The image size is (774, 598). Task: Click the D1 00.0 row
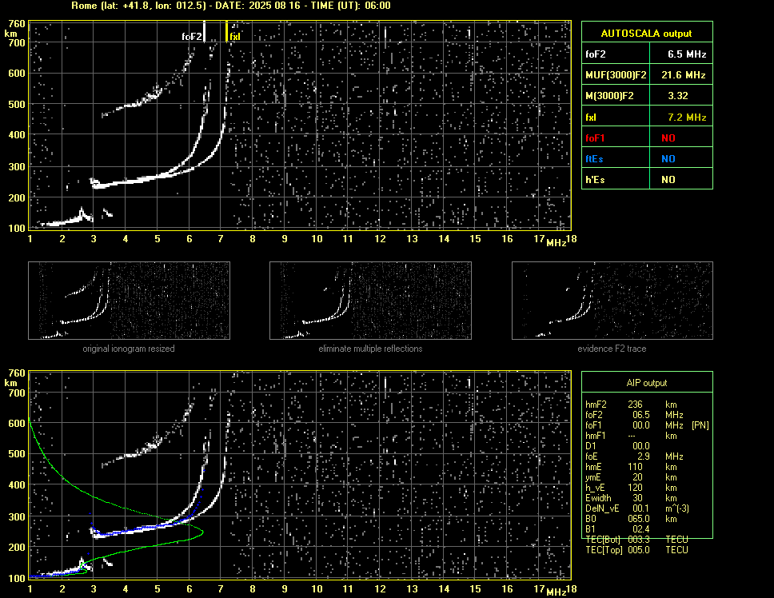617,446
